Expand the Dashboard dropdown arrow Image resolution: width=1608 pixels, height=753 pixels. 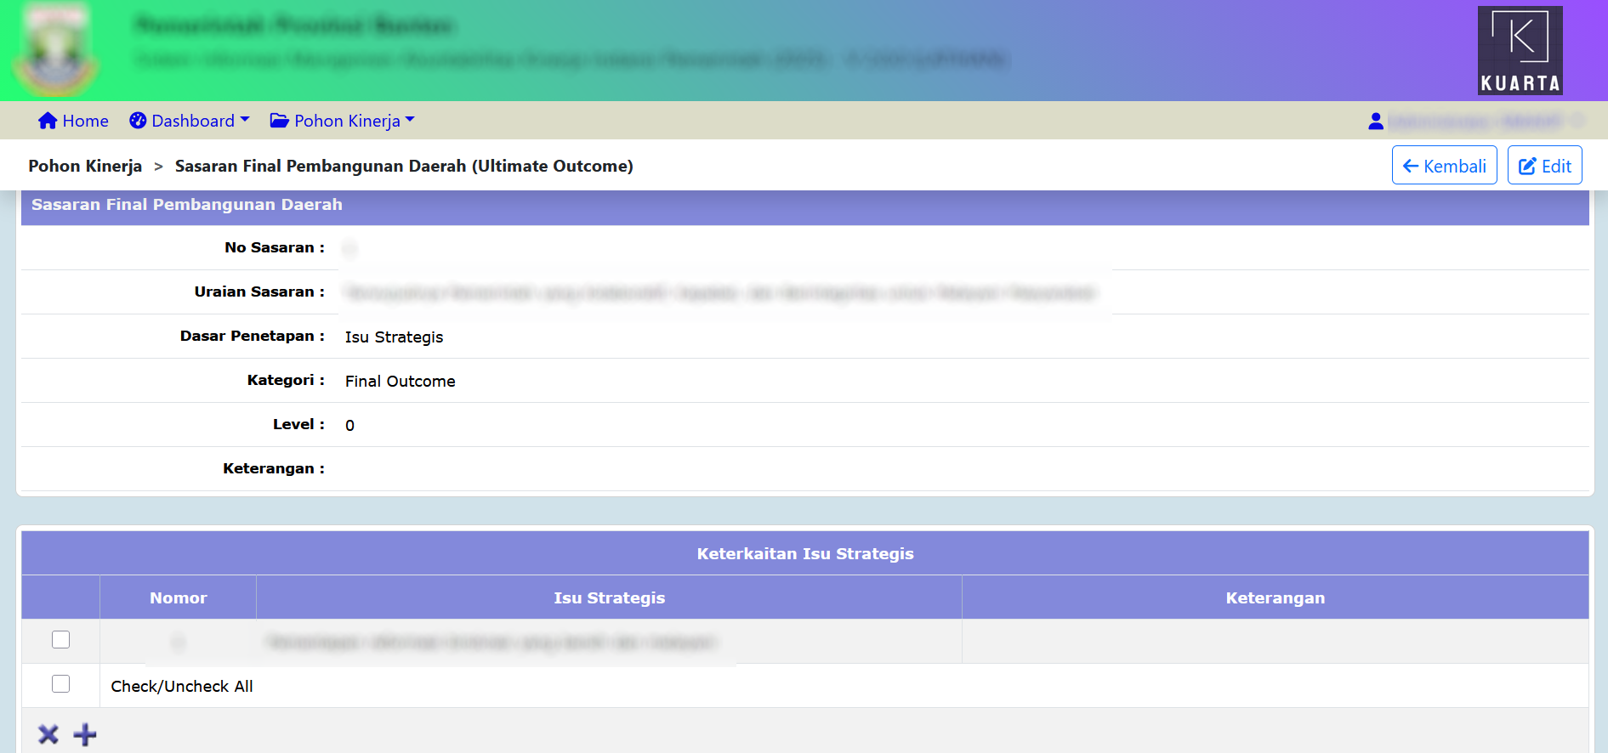245,120
